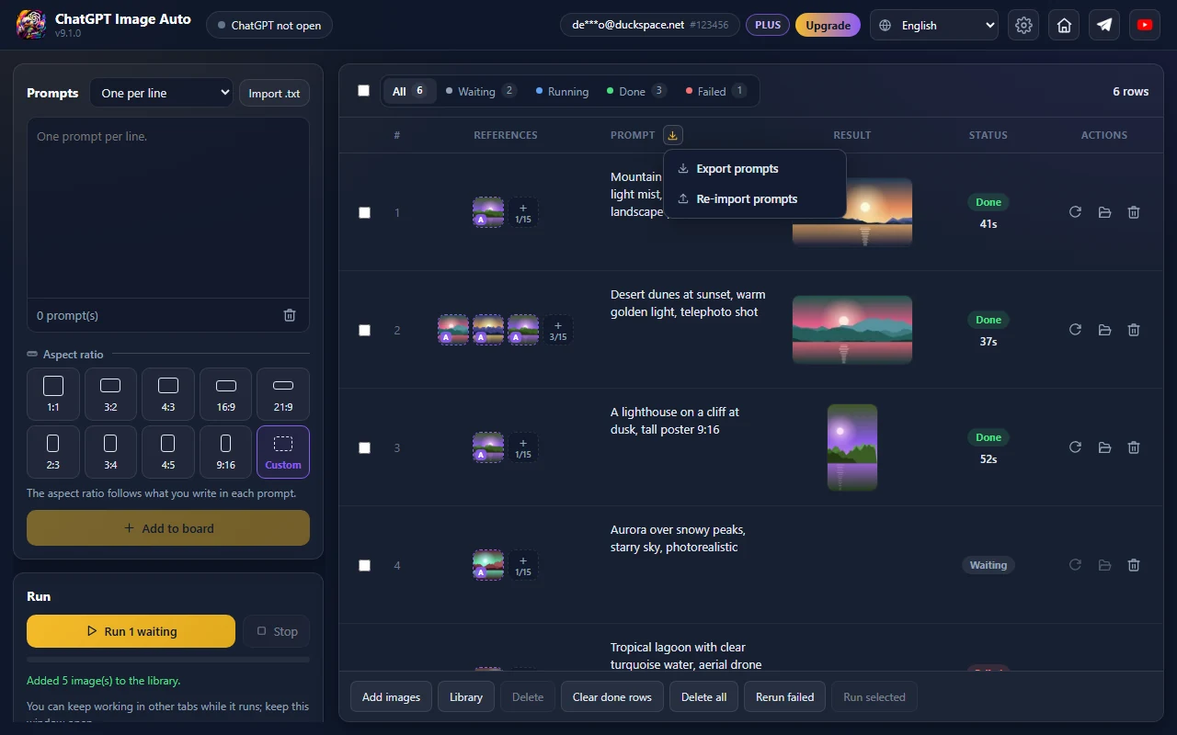Choose the Custom aspect ratio
The width and height of the screenshot is (1177, 735).
[283, 452]
